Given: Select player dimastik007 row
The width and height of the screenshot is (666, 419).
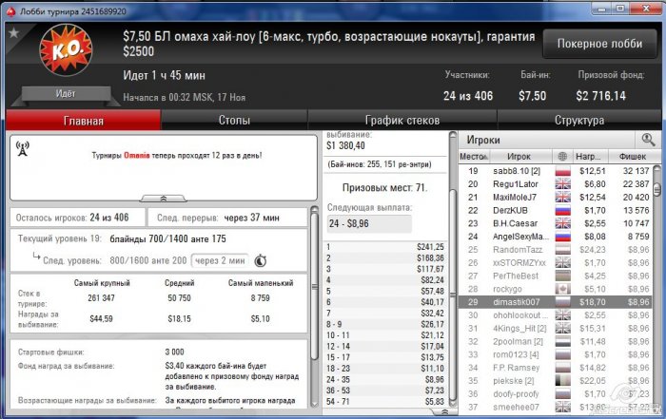Looking at the screenshot, I should pos(555,302).
